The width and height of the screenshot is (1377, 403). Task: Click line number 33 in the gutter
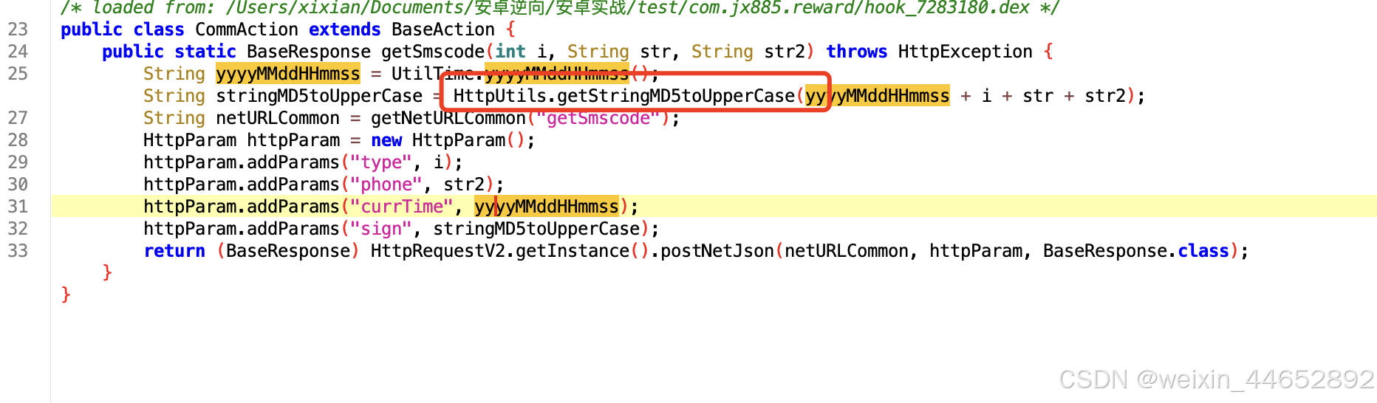(x=18, y=251)
